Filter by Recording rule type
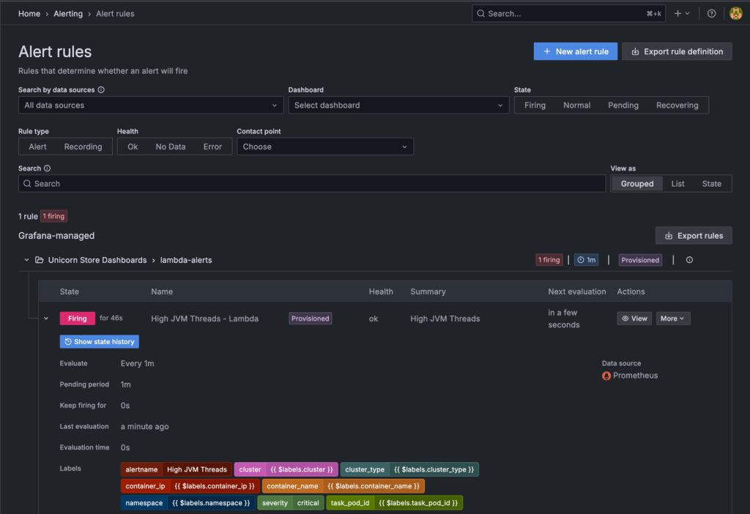The height and width of the screenshot is (514, 750). pos(82,146)
